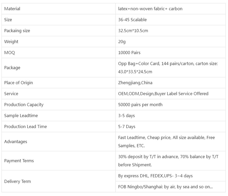Click the Payment Terms label
Screen dimensions: 228x196
19,161
